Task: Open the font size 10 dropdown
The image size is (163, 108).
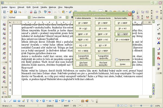Action: tap(67, 17)
